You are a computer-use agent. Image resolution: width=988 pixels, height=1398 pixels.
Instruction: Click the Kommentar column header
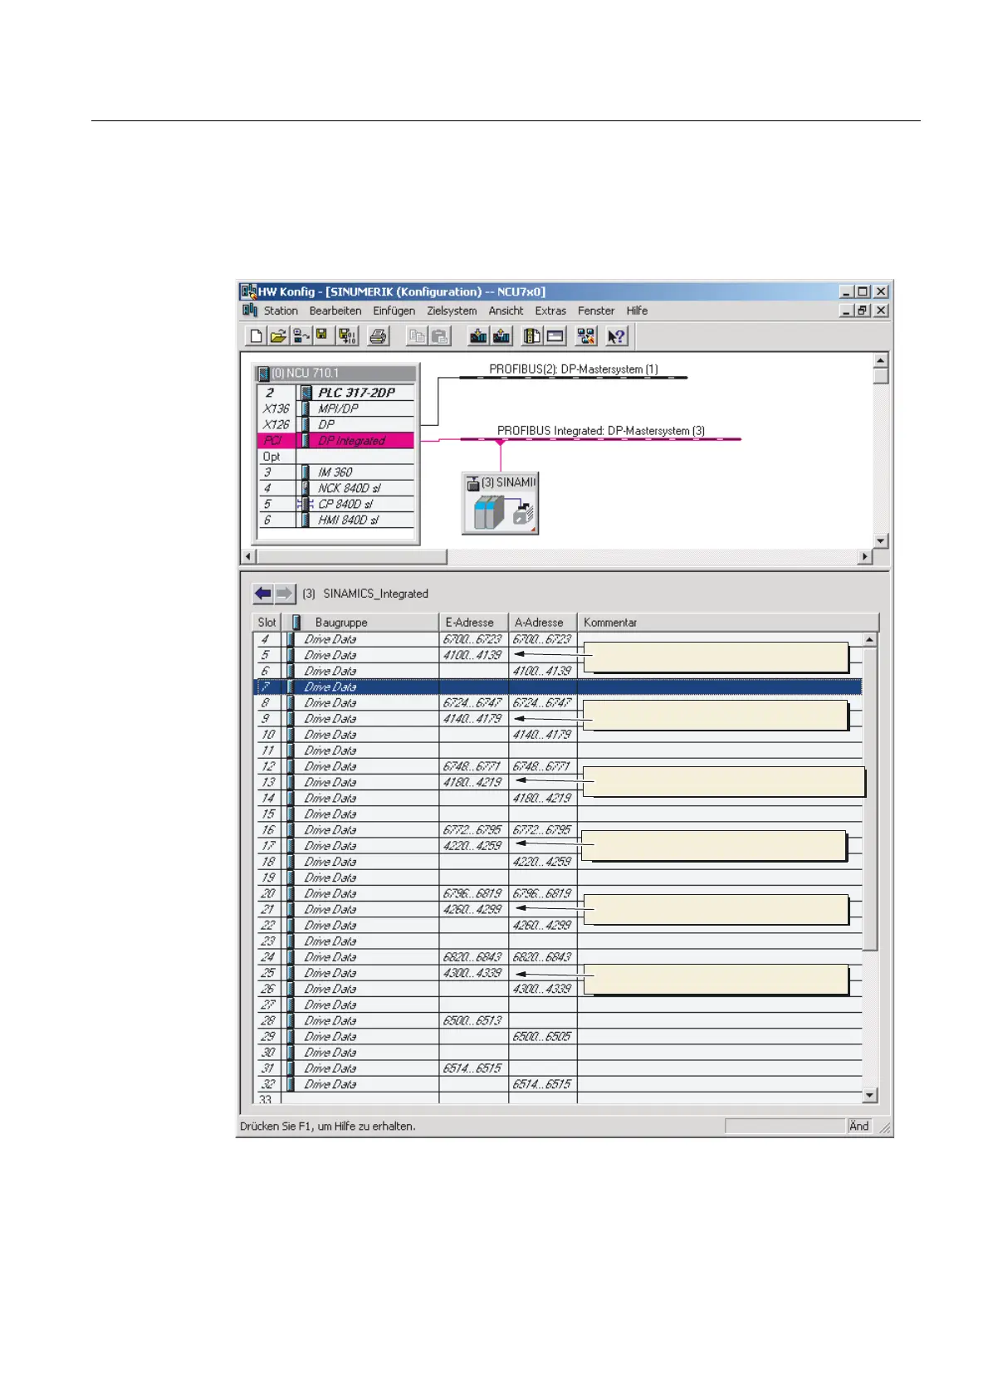click(x=727, y=622)
